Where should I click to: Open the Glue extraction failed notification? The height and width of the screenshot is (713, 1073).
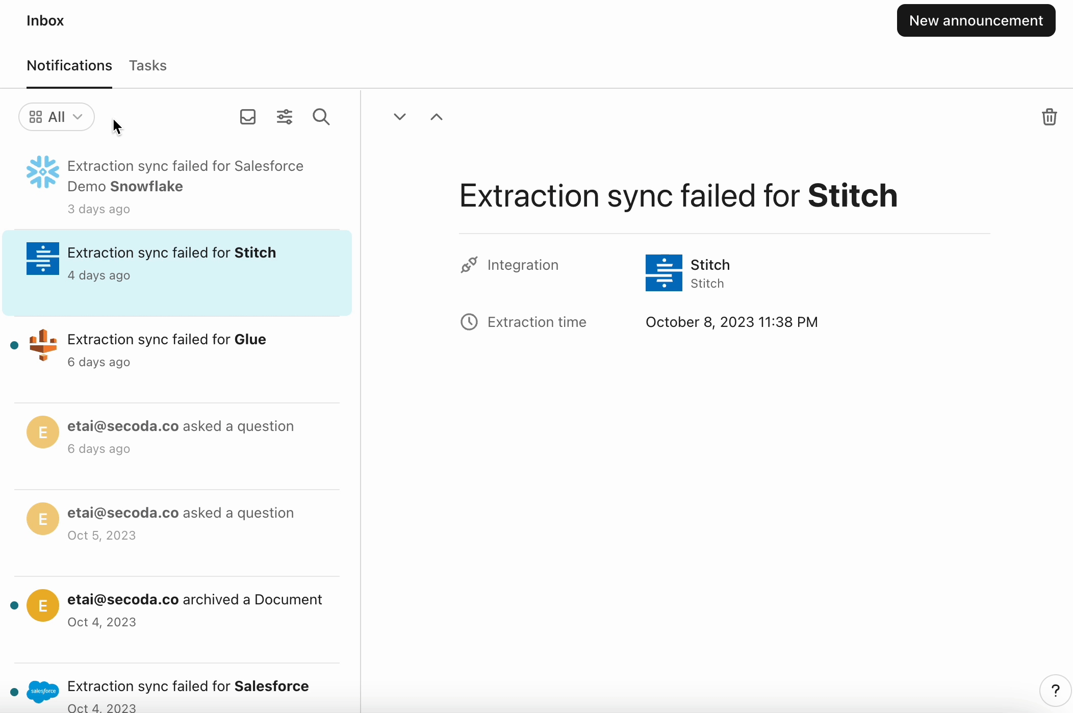click(177, 360)
